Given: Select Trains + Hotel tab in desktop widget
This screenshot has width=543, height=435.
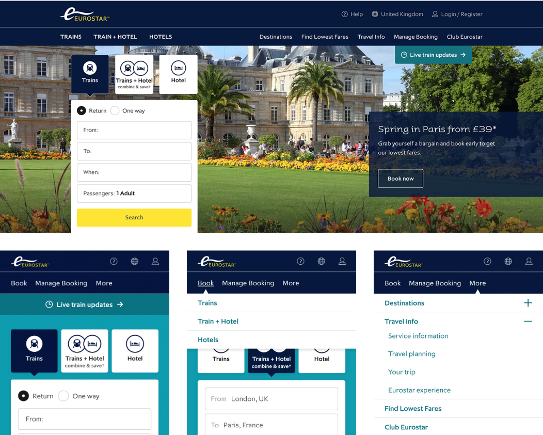Looking at the screenshot, I should tap(134, 74).
